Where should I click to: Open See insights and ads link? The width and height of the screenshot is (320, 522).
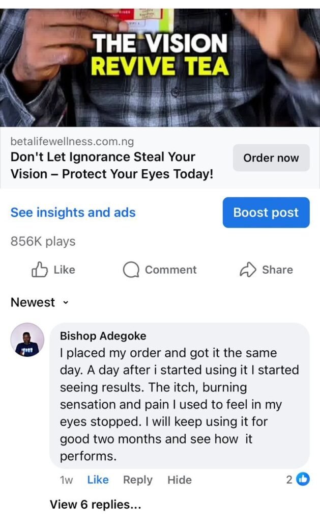[73, 213]
